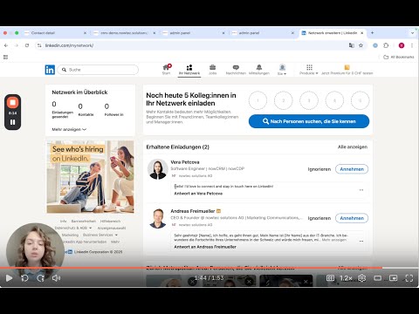Show all received invitations via Alle anzeigen
Viewport: 419px width, 314px height.
click(353, 147)
